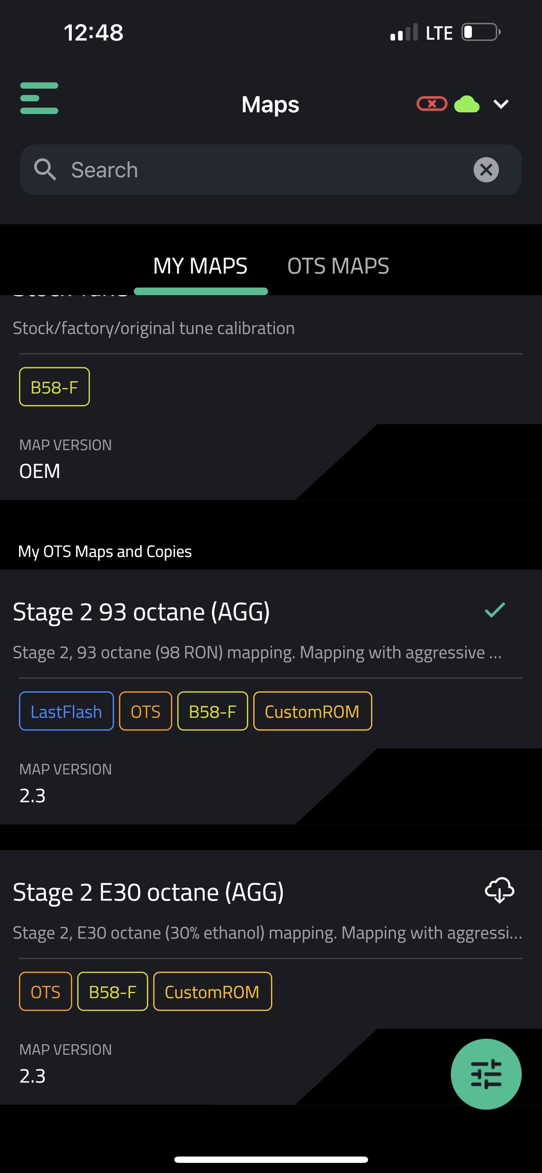Tap CustomROM tag on Stage 2 93 octane
This screenshot has width=542, height=1173.
312,711
